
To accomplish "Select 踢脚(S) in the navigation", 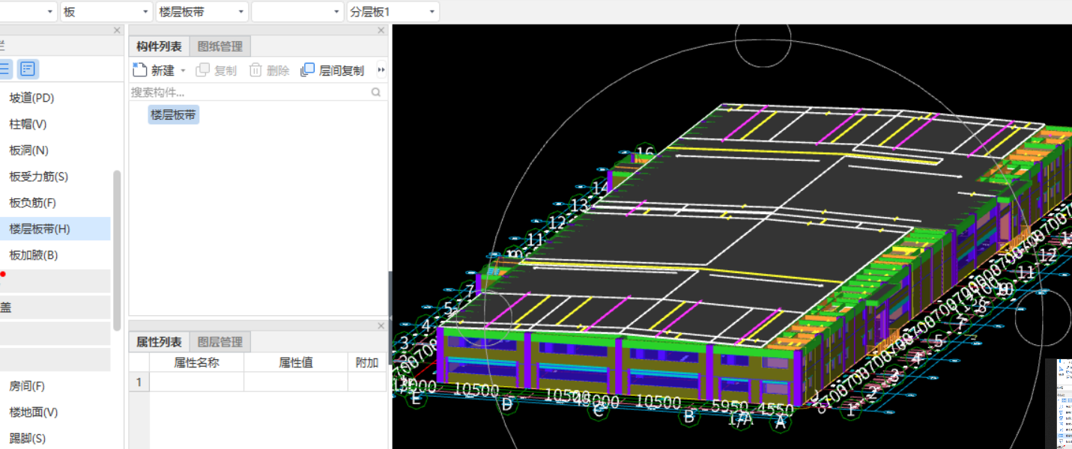I will tap(27, 439).
